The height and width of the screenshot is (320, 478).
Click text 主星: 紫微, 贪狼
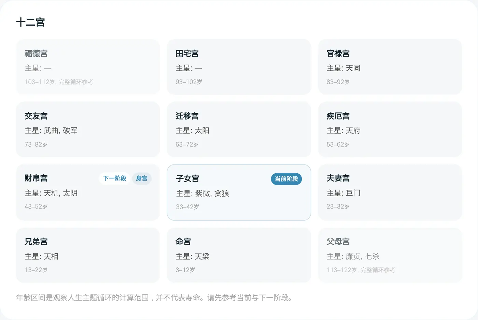tap(202, 194)
